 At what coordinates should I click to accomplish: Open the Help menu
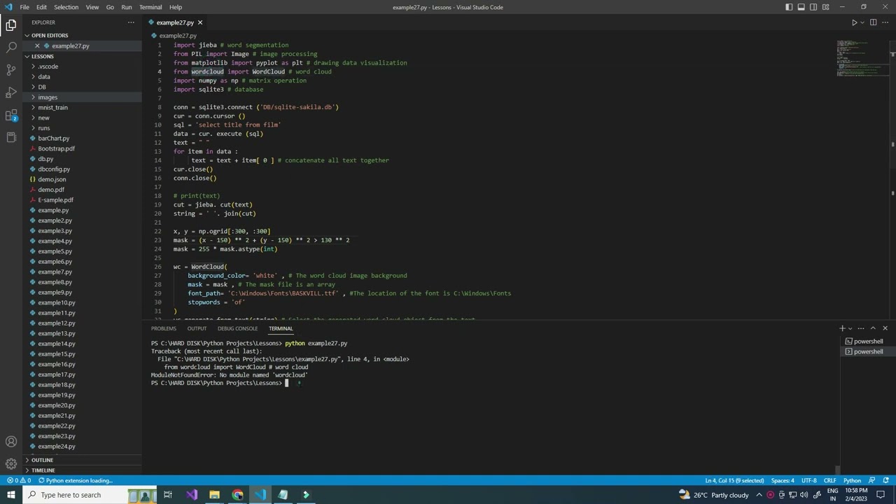[x=176, y=7]
